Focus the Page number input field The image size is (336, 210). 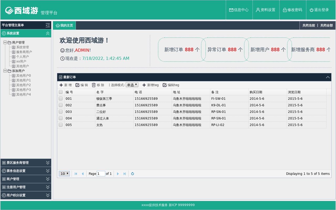(x=101, y=174)
